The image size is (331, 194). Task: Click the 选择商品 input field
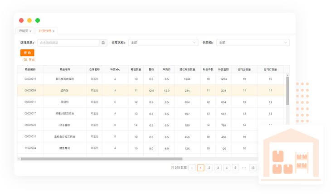click(68, 43)
